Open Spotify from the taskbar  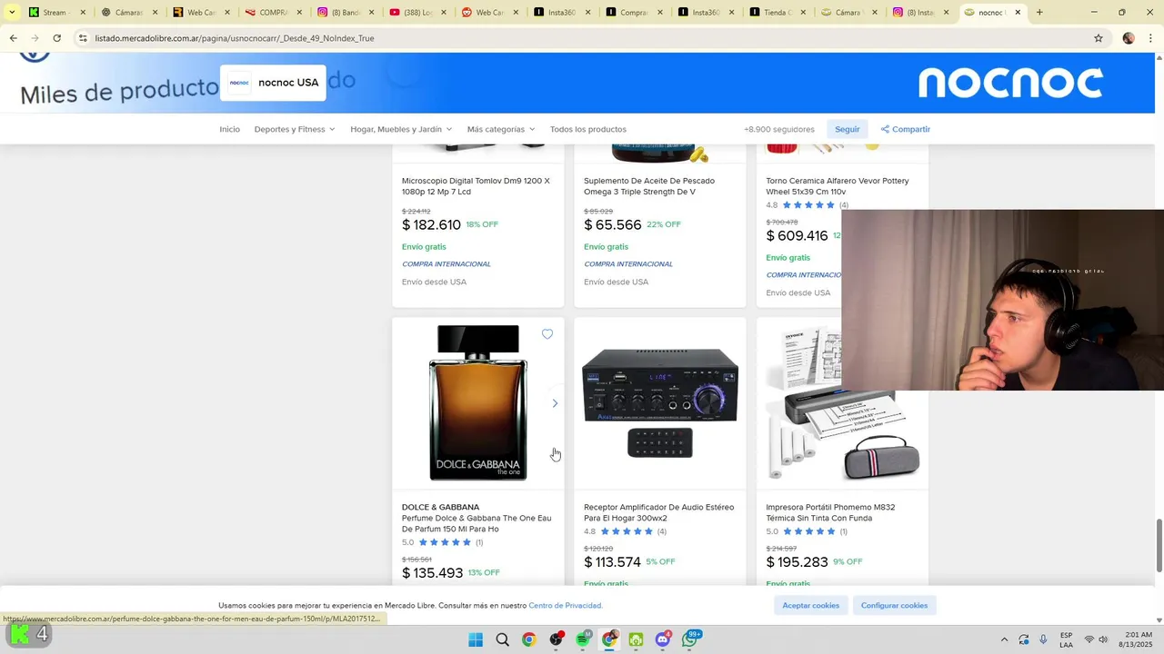coord(583,639)
